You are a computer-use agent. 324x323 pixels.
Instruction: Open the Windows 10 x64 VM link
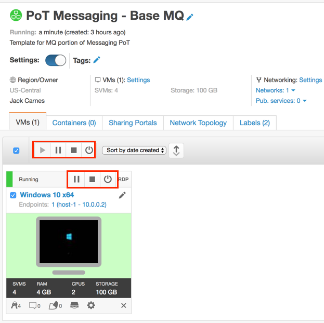tap(47, 195)
